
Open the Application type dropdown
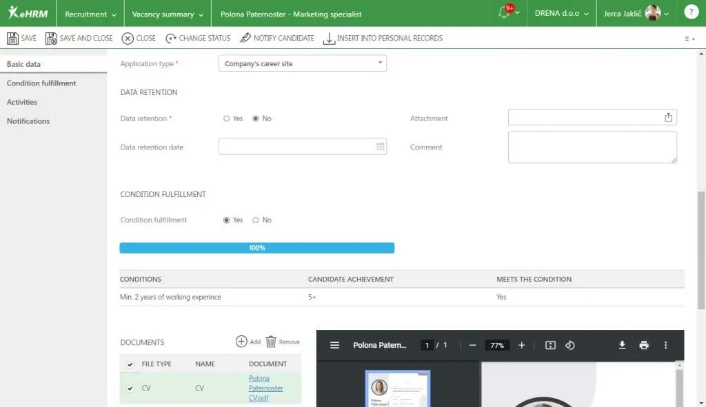[x=303, y=63]
